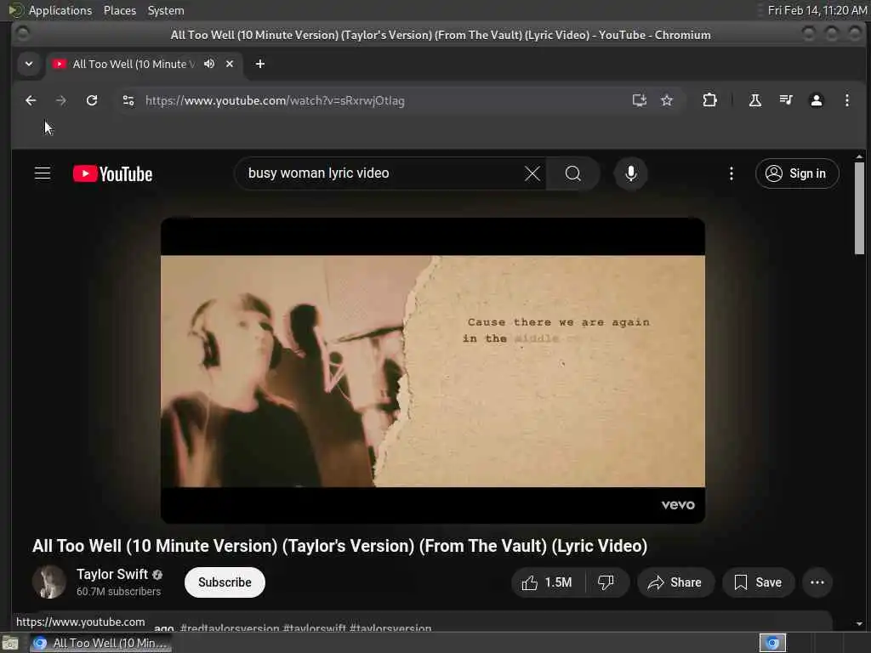Image resolution: width=871 pixels, height=653 pixels.
Task: Bookmark this page with star icon
Action: coord(667,100)
